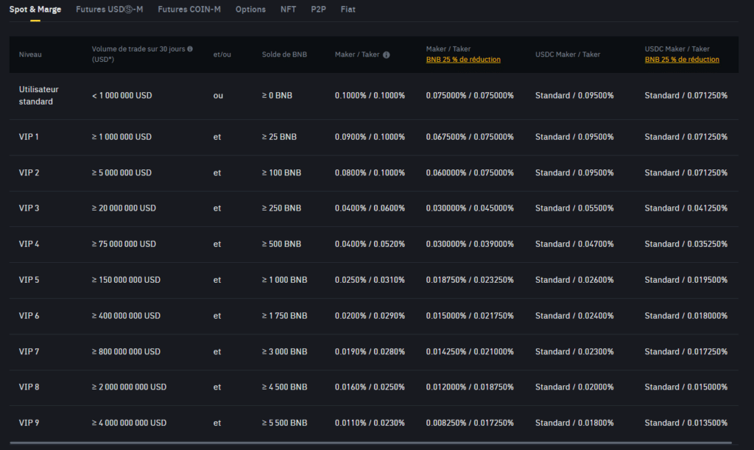The width and height of the screenshot is (754, 450).
Task: Open the Fiat tab
Action: pos(348,9)
